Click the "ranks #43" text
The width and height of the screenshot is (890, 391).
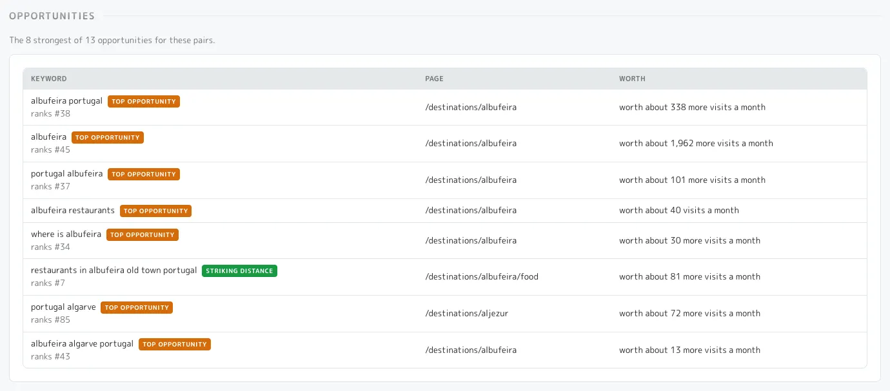50,357
